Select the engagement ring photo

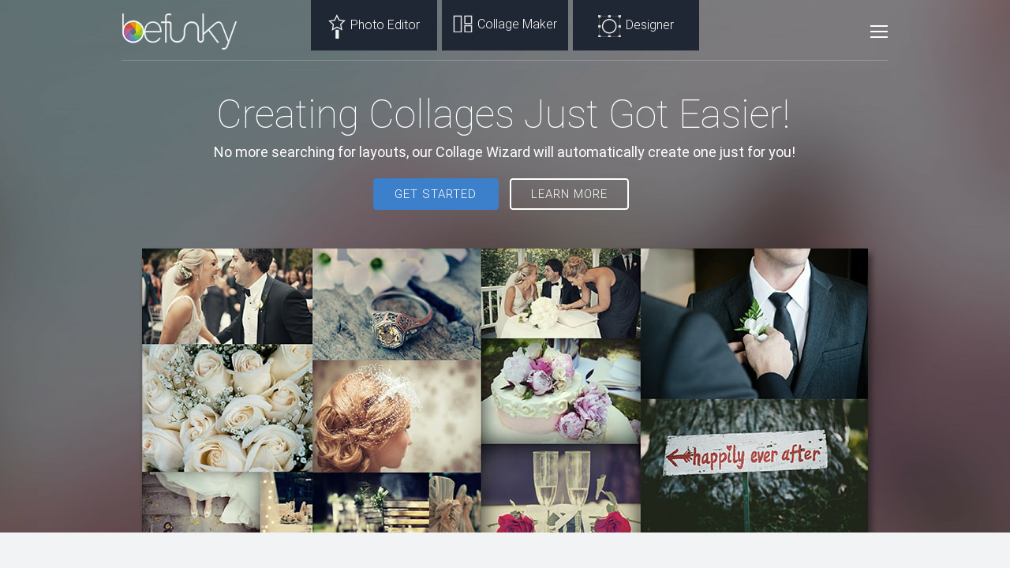pyautogui.click(x=397, y=305)
